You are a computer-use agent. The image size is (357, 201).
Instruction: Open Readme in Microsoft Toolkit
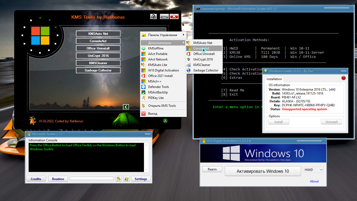tap(58, 179)
